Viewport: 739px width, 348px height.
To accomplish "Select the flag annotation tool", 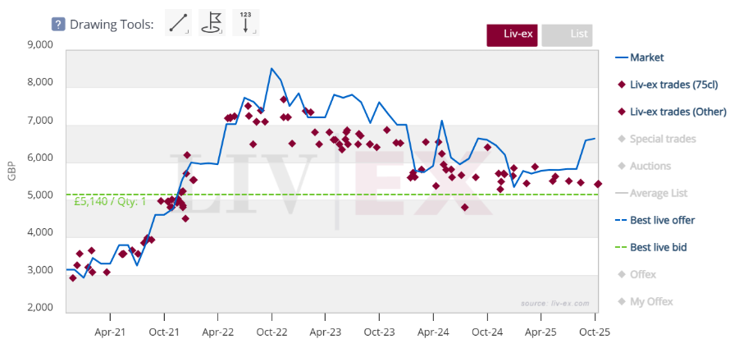I will coord(212,23).
